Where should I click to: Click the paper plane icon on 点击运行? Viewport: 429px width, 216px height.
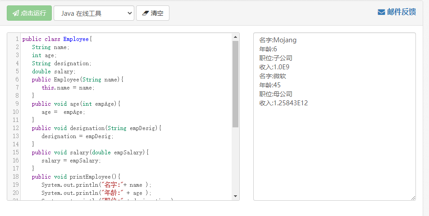pos(16,13)
